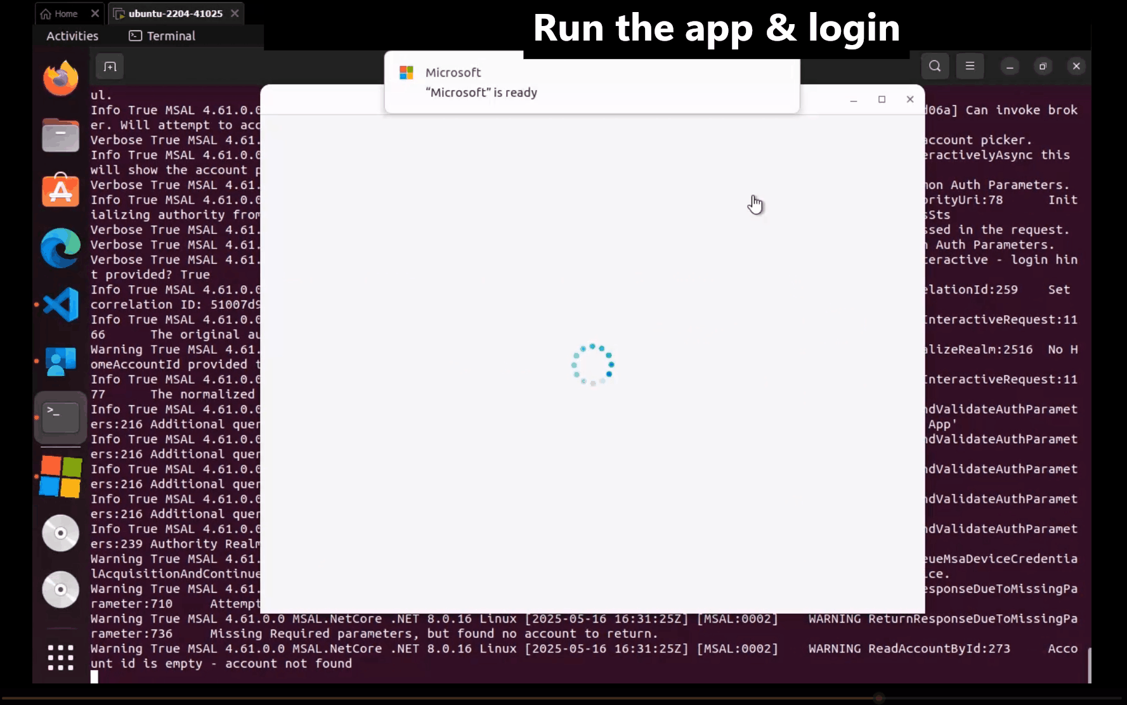This screenshot has height=705, width=1127.
Task: Open Visual Studio Code from the dock
Action: click(x=60, y=304)
